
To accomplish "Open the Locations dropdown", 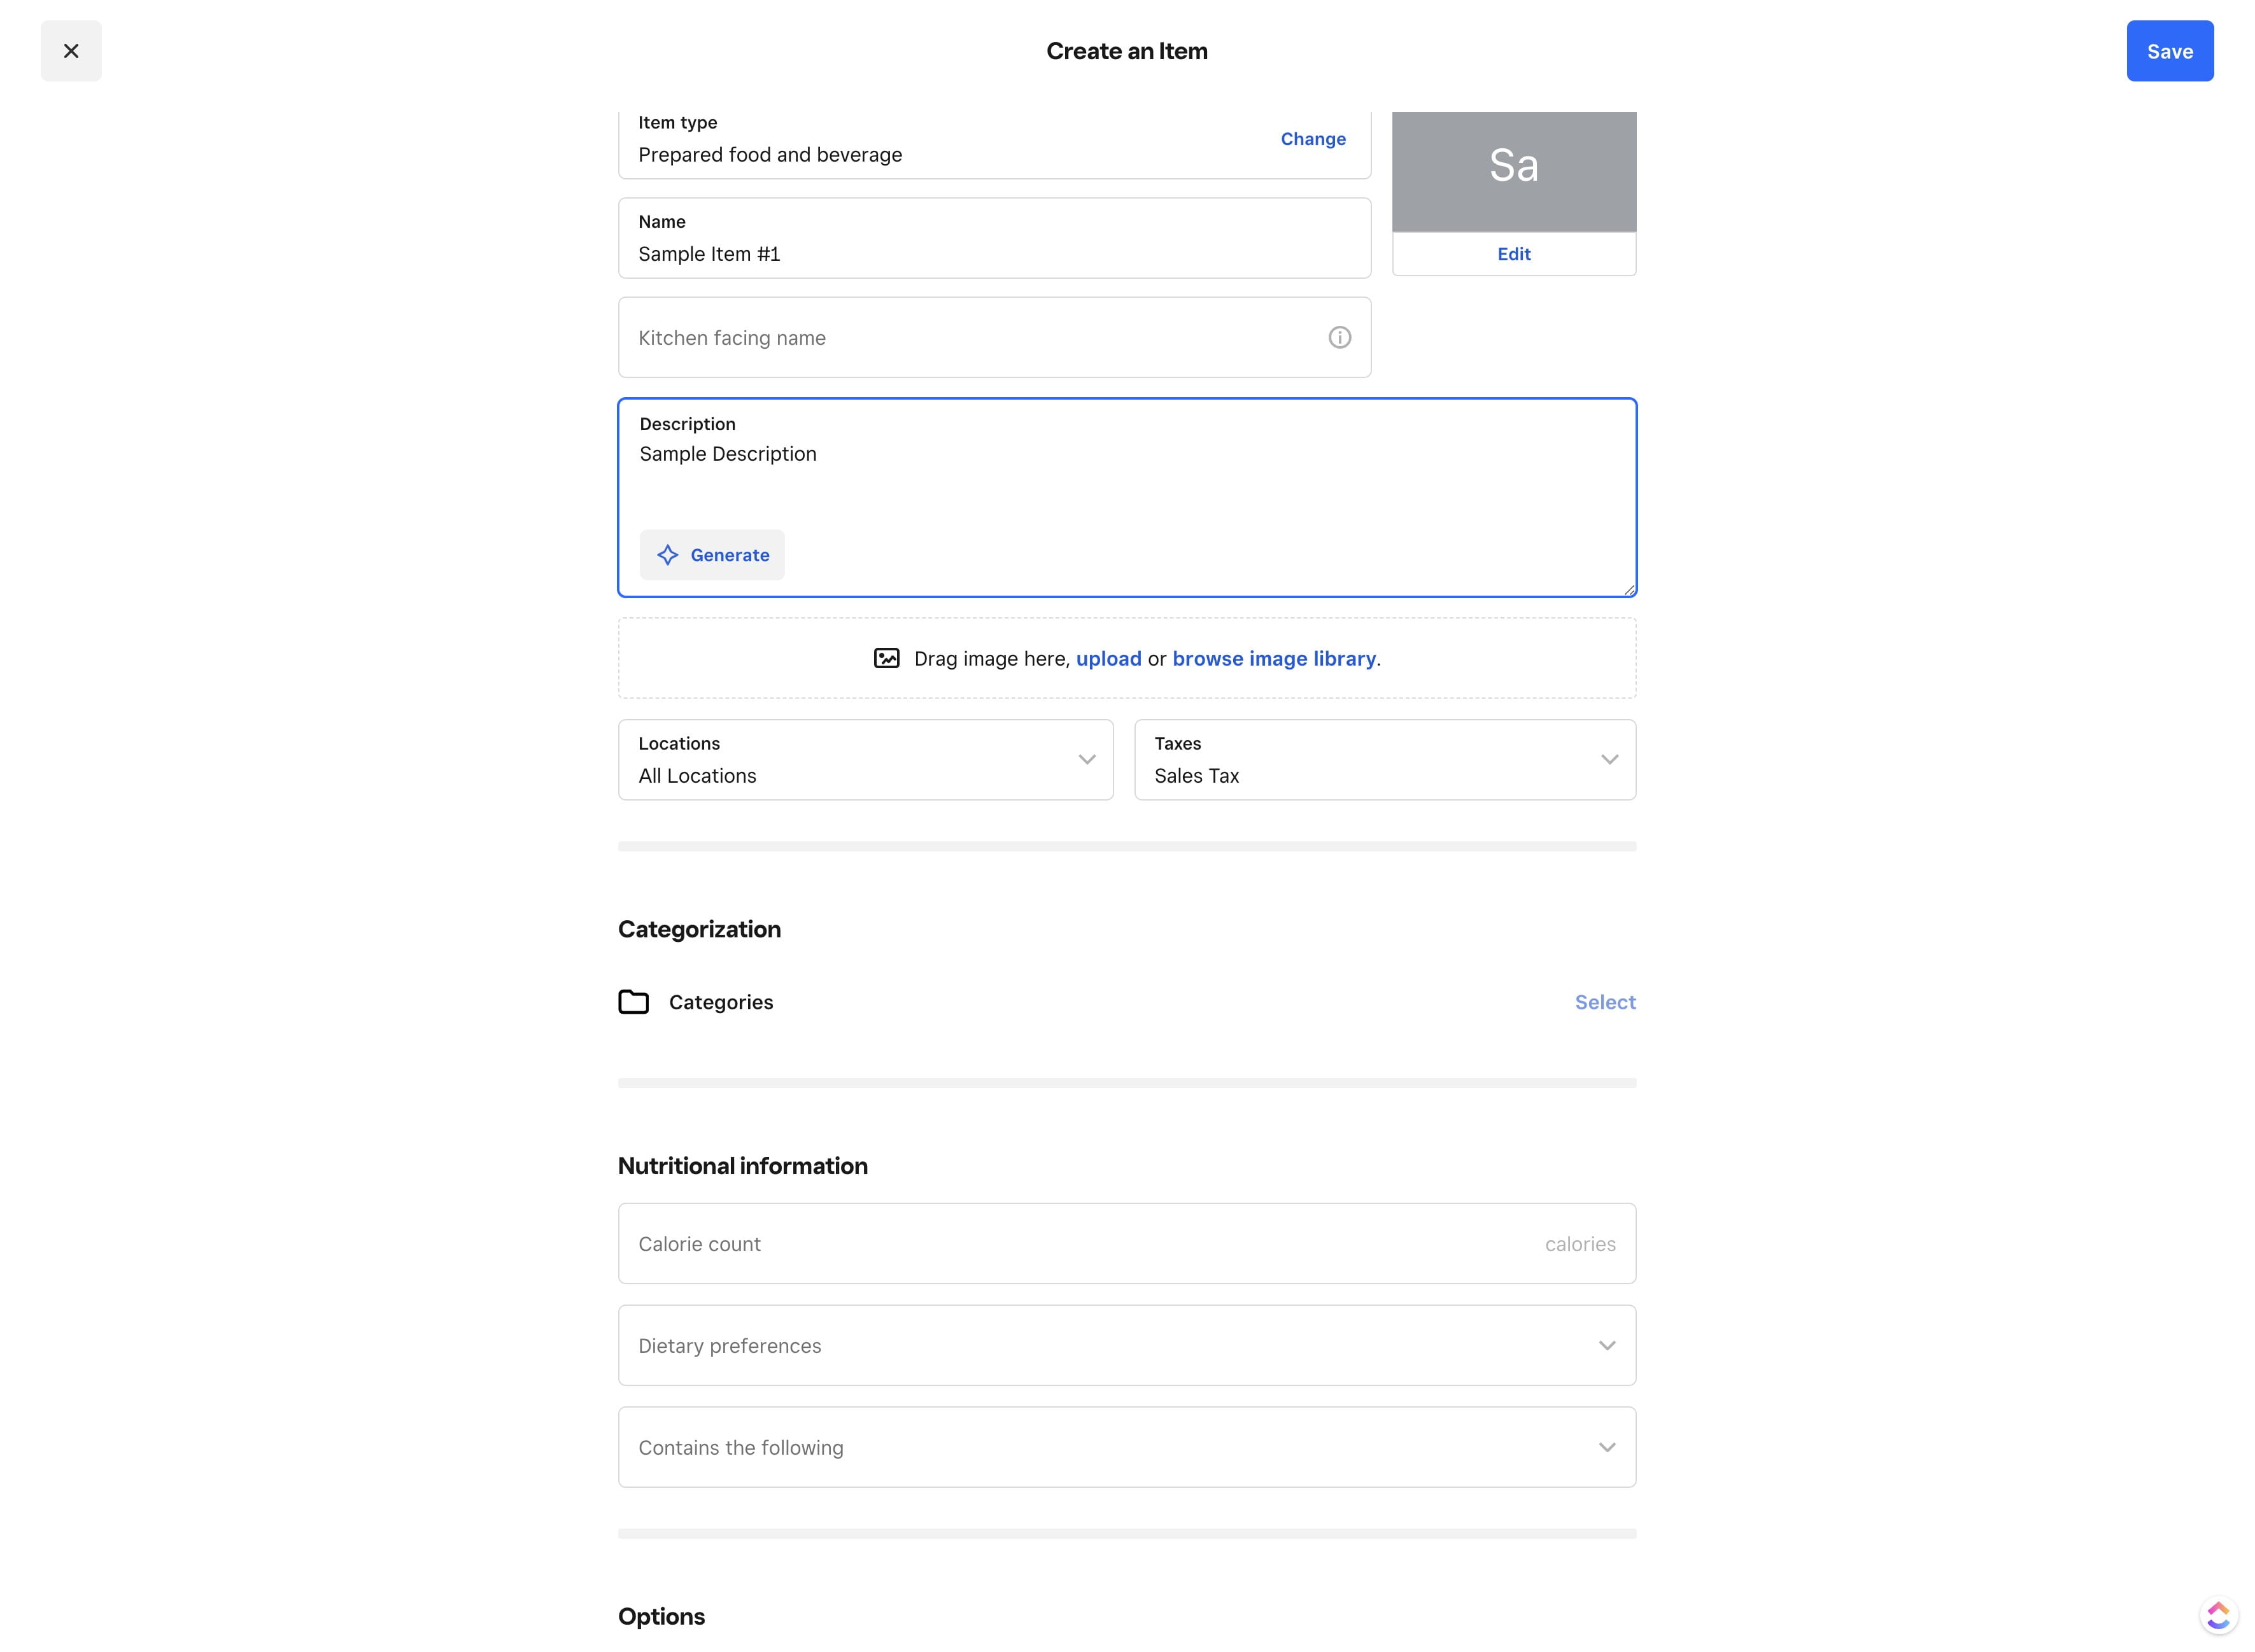I will tap(865, 760).
